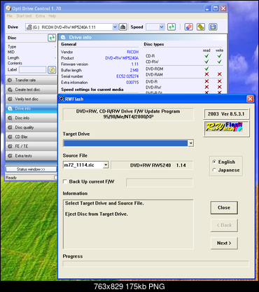Open Create test disc in the sidebar

pyautogui.click(x=31, y=90)
